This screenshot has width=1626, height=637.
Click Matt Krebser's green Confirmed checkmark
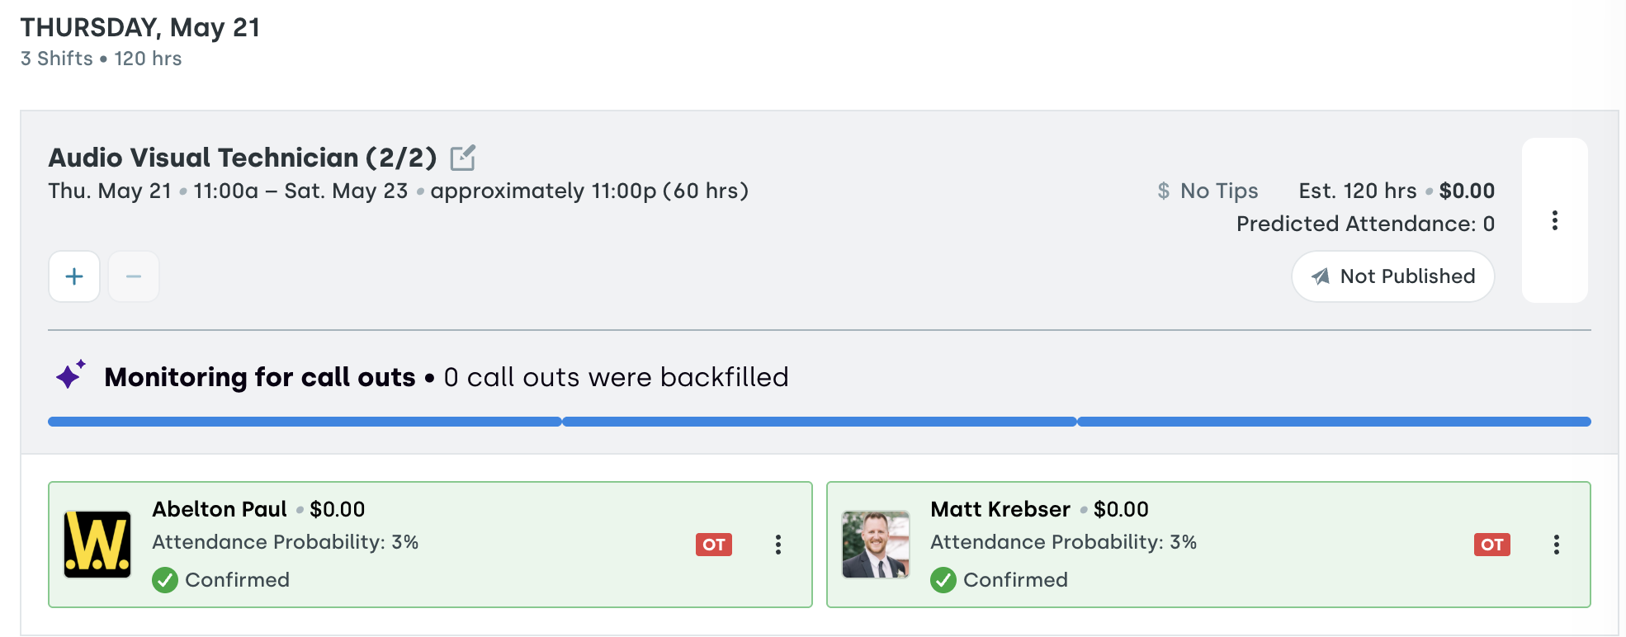(943, 580)
